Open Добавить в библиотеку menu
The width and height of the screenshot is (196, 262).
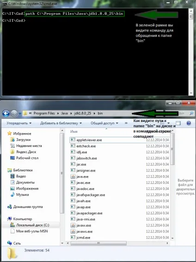[x=61, y=123]
